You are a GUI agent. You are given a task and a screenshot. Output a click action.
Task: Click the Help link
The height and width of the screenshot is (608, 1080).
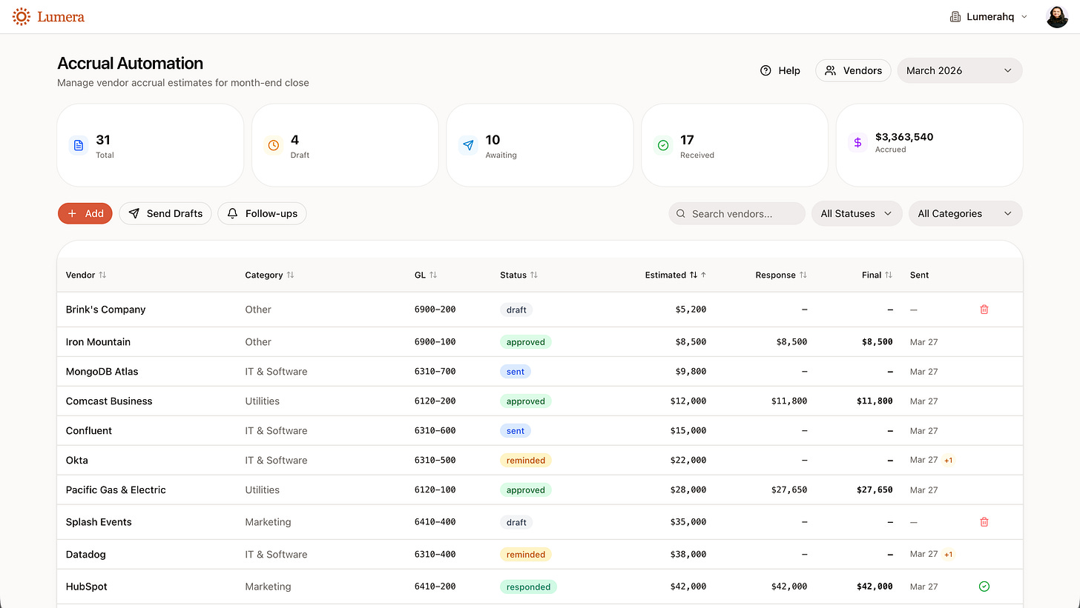point(780,70)
